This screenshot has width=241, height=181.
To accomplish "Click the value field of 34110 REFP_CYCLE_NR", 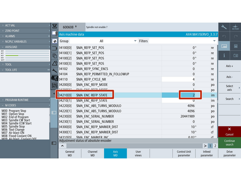I will (x=178, y=79).
